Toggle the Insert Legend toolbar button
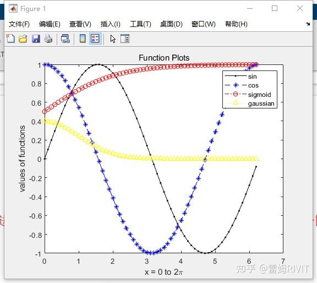This screenshot has height=283, width=317. click(95, 39)
